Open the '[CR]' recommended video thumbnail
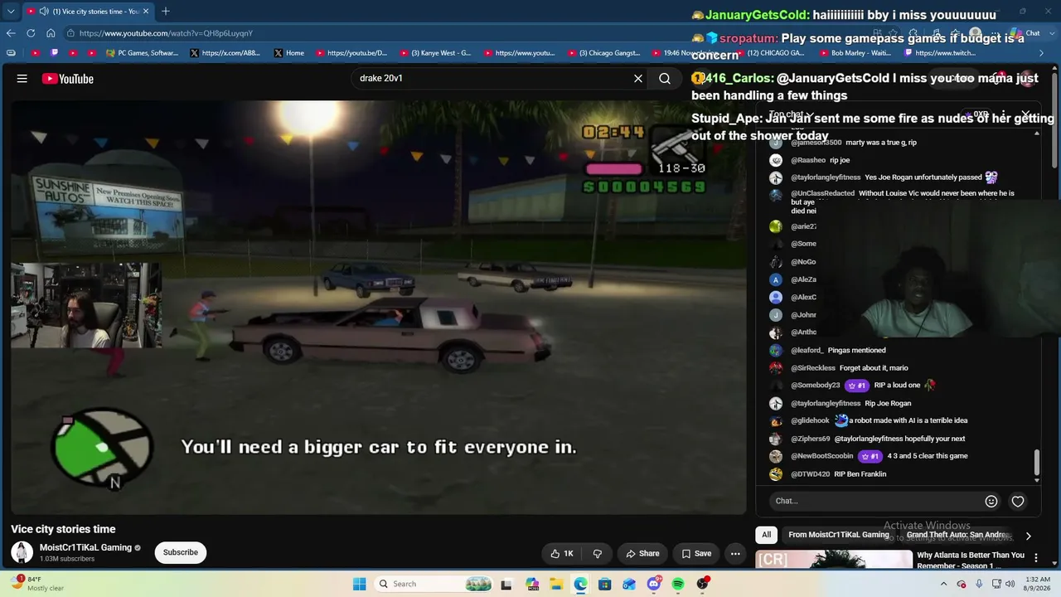The height and width of the screenshot is (597, 1061). click(834, 560)
